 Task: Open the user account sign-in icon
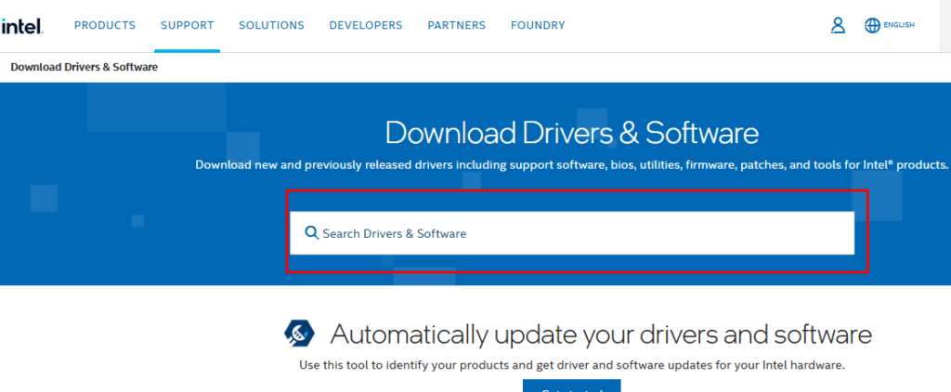click(x=838, y=26)
